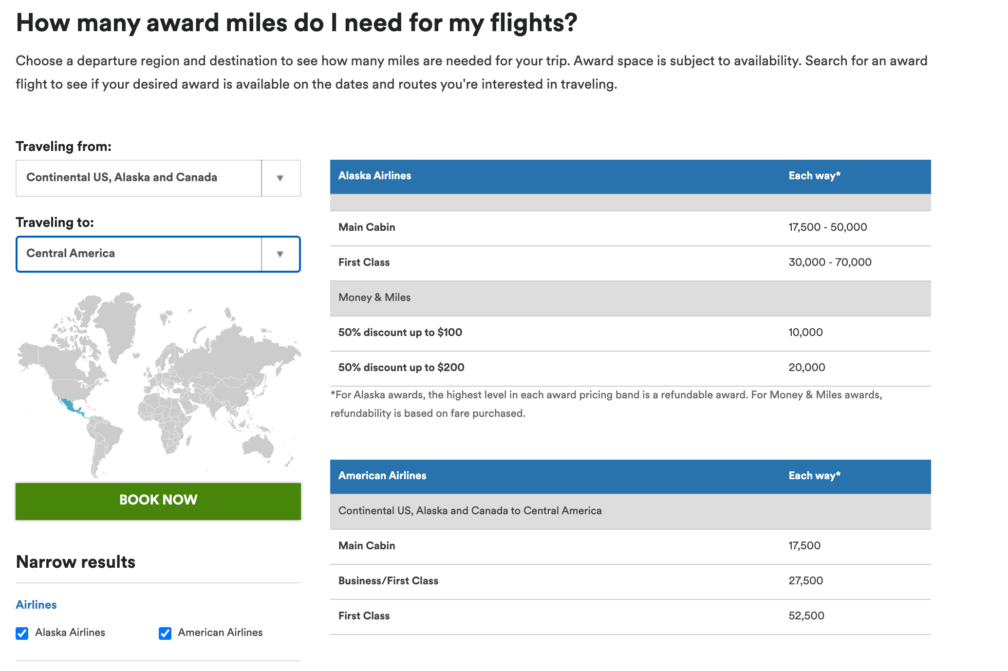
Task: Click Each way* in Alaska Airlines header
Action: click(x=814, y=176)
